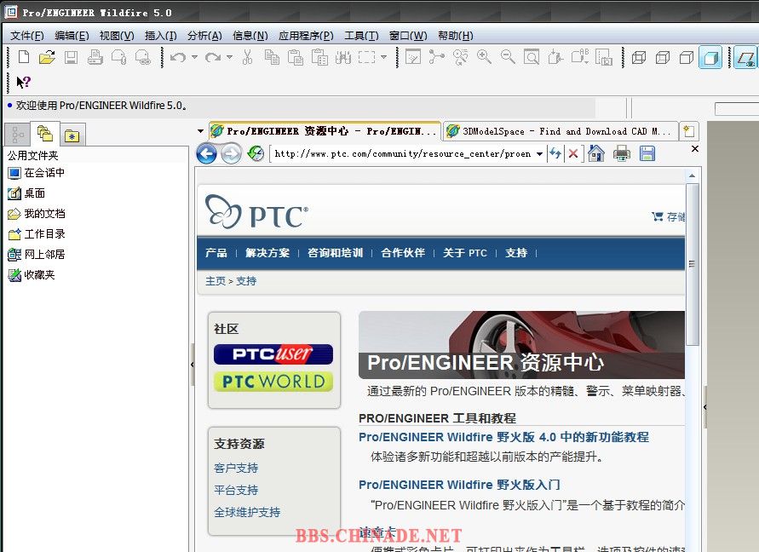Viewport: 759px width, 552px height.
Task: Click the PTC WORLD community banner
Action: 273,382
